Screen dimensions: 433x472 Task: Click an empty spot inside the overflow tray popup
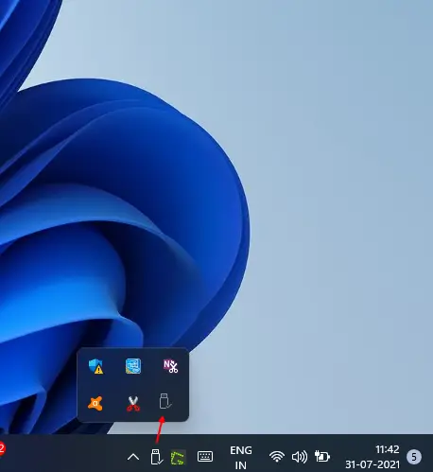point(114,385)
